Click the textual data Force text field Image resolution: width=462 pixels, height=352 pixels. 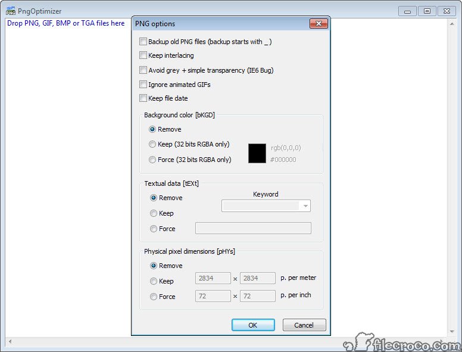coord(253,228)
